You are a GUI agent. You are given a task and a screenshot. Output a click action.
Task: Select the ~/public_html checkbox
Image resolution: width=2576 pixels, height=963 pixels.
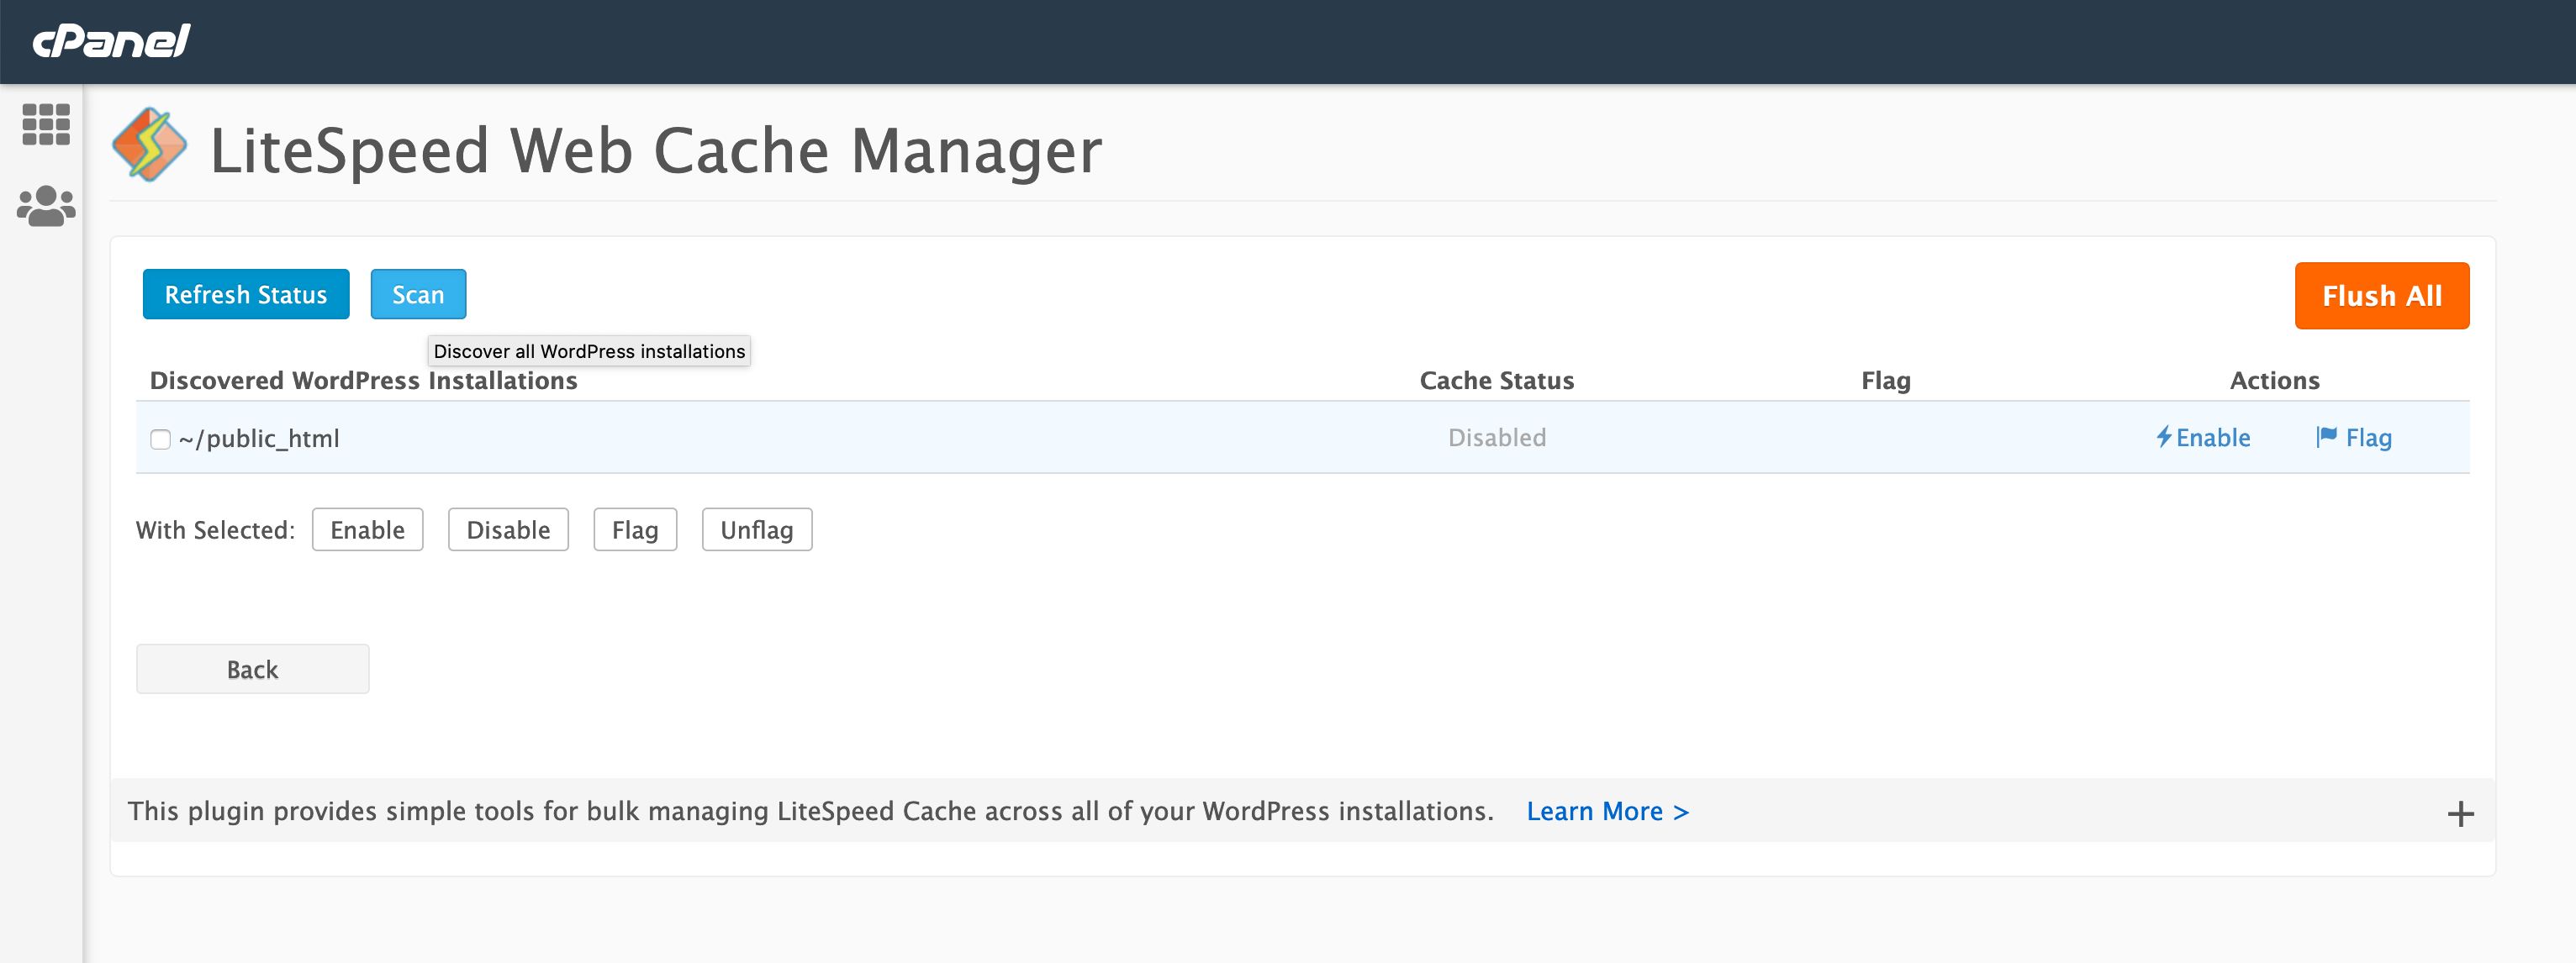tap(160, 439)
